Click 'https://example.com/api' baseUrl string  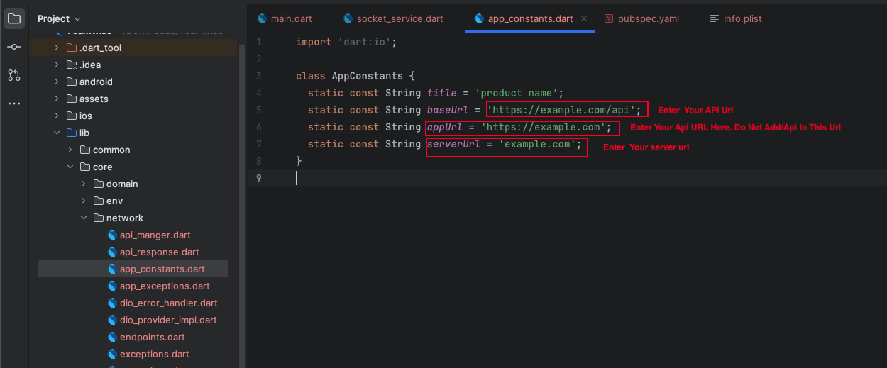561,110
